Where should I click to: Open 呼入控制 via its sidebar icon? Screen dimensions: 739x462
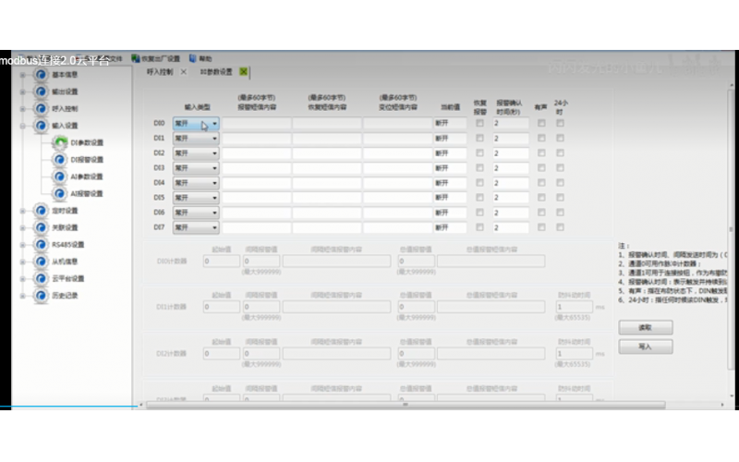tap(41, 108)
